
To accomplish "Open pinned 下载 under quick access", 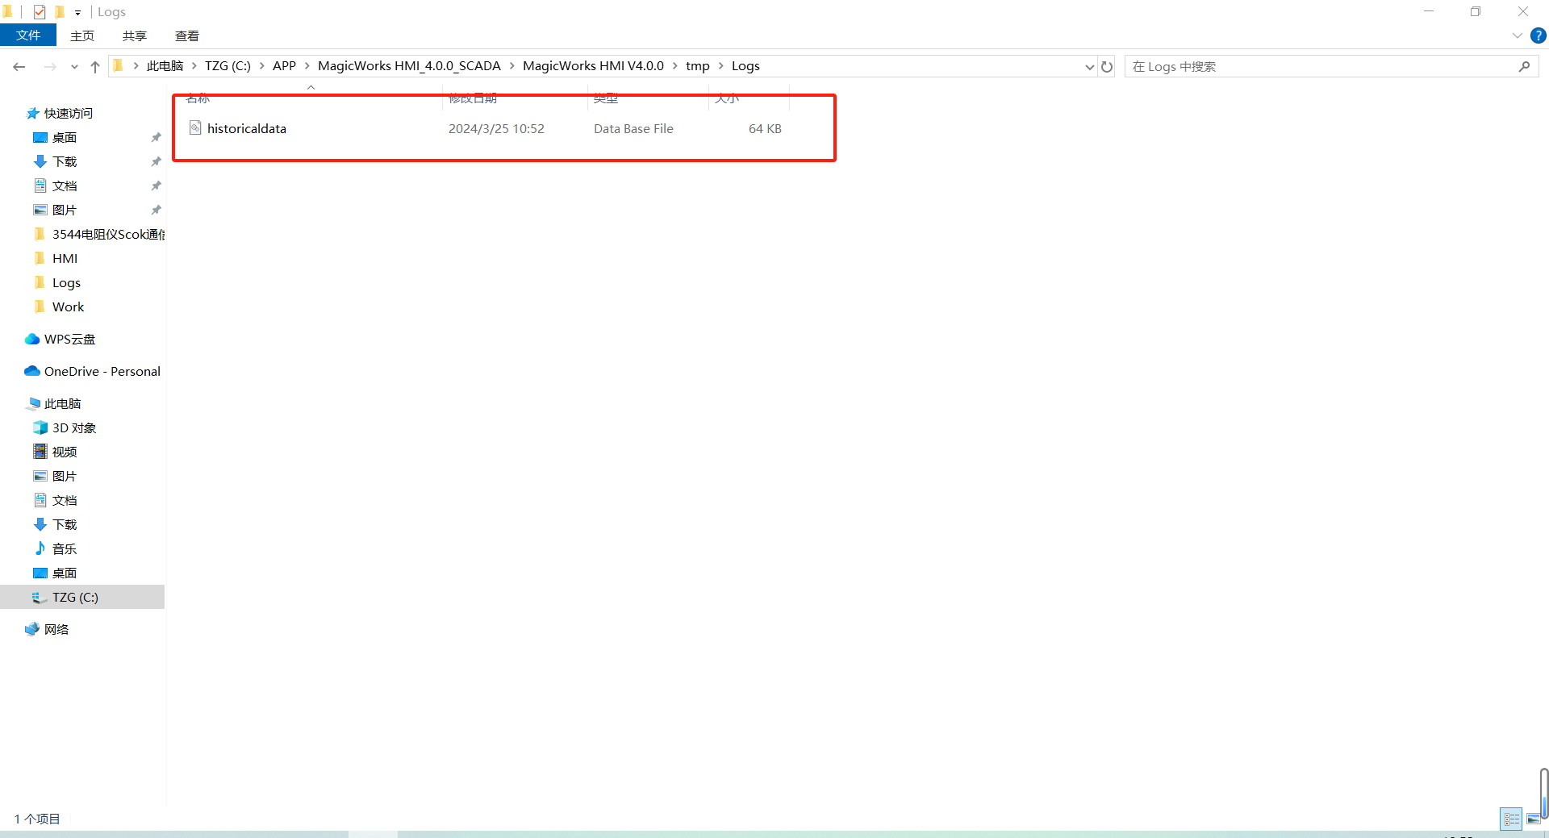I will point(64,162).
